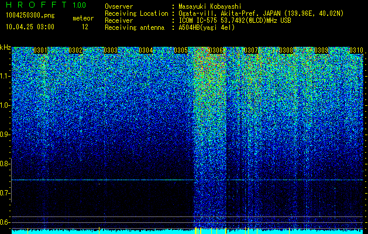Click the 'meteor' label

pyautogui.click(x=83, y=18)
